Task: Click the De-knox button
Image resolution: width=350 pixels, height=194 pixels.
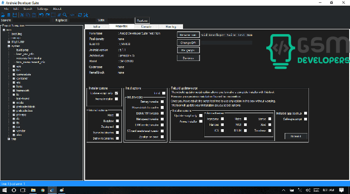Action: 188,58
